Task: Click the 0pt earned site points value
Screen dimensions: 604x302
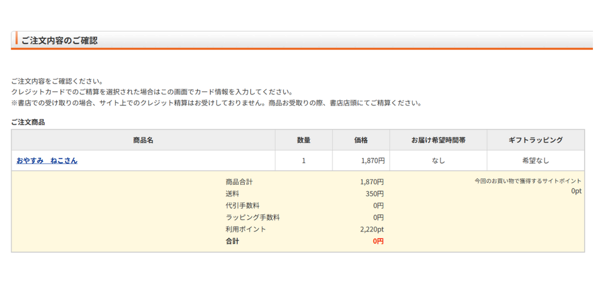Action: (x=576, y=191)
